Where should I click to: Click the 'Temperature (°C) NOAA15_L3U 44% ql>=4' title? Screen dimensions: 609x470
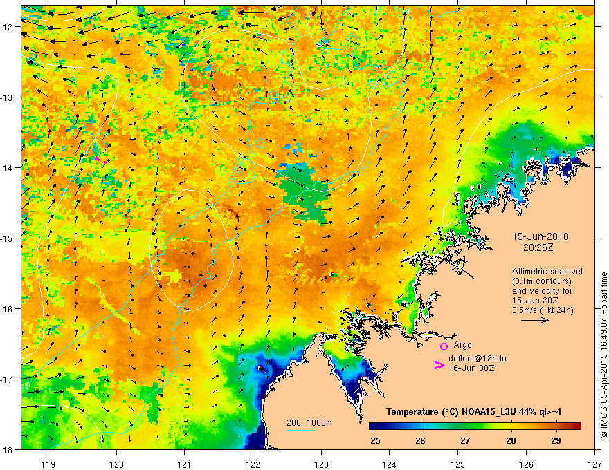(473, 412)
